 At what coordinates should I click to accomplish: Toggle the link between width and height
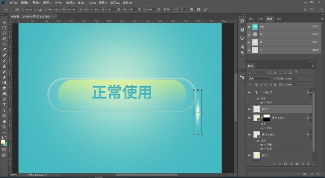point(81,9)
